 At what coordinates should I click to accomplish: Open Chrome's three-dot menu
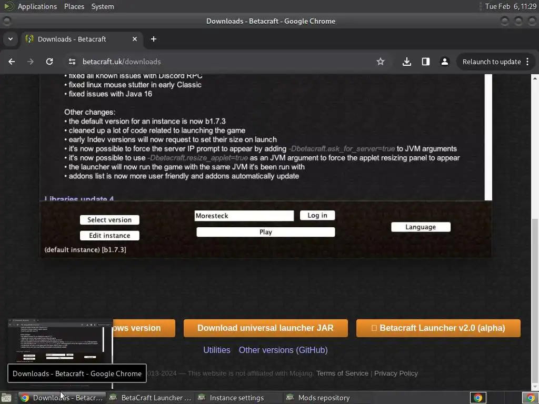[527, 62]
